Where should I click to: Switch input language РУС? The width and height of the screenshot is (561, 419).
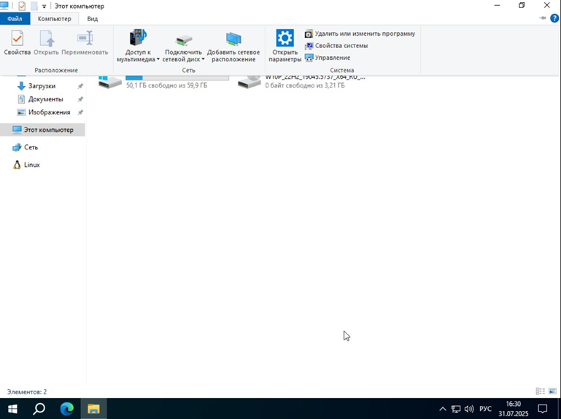click(x=485, y=409)
